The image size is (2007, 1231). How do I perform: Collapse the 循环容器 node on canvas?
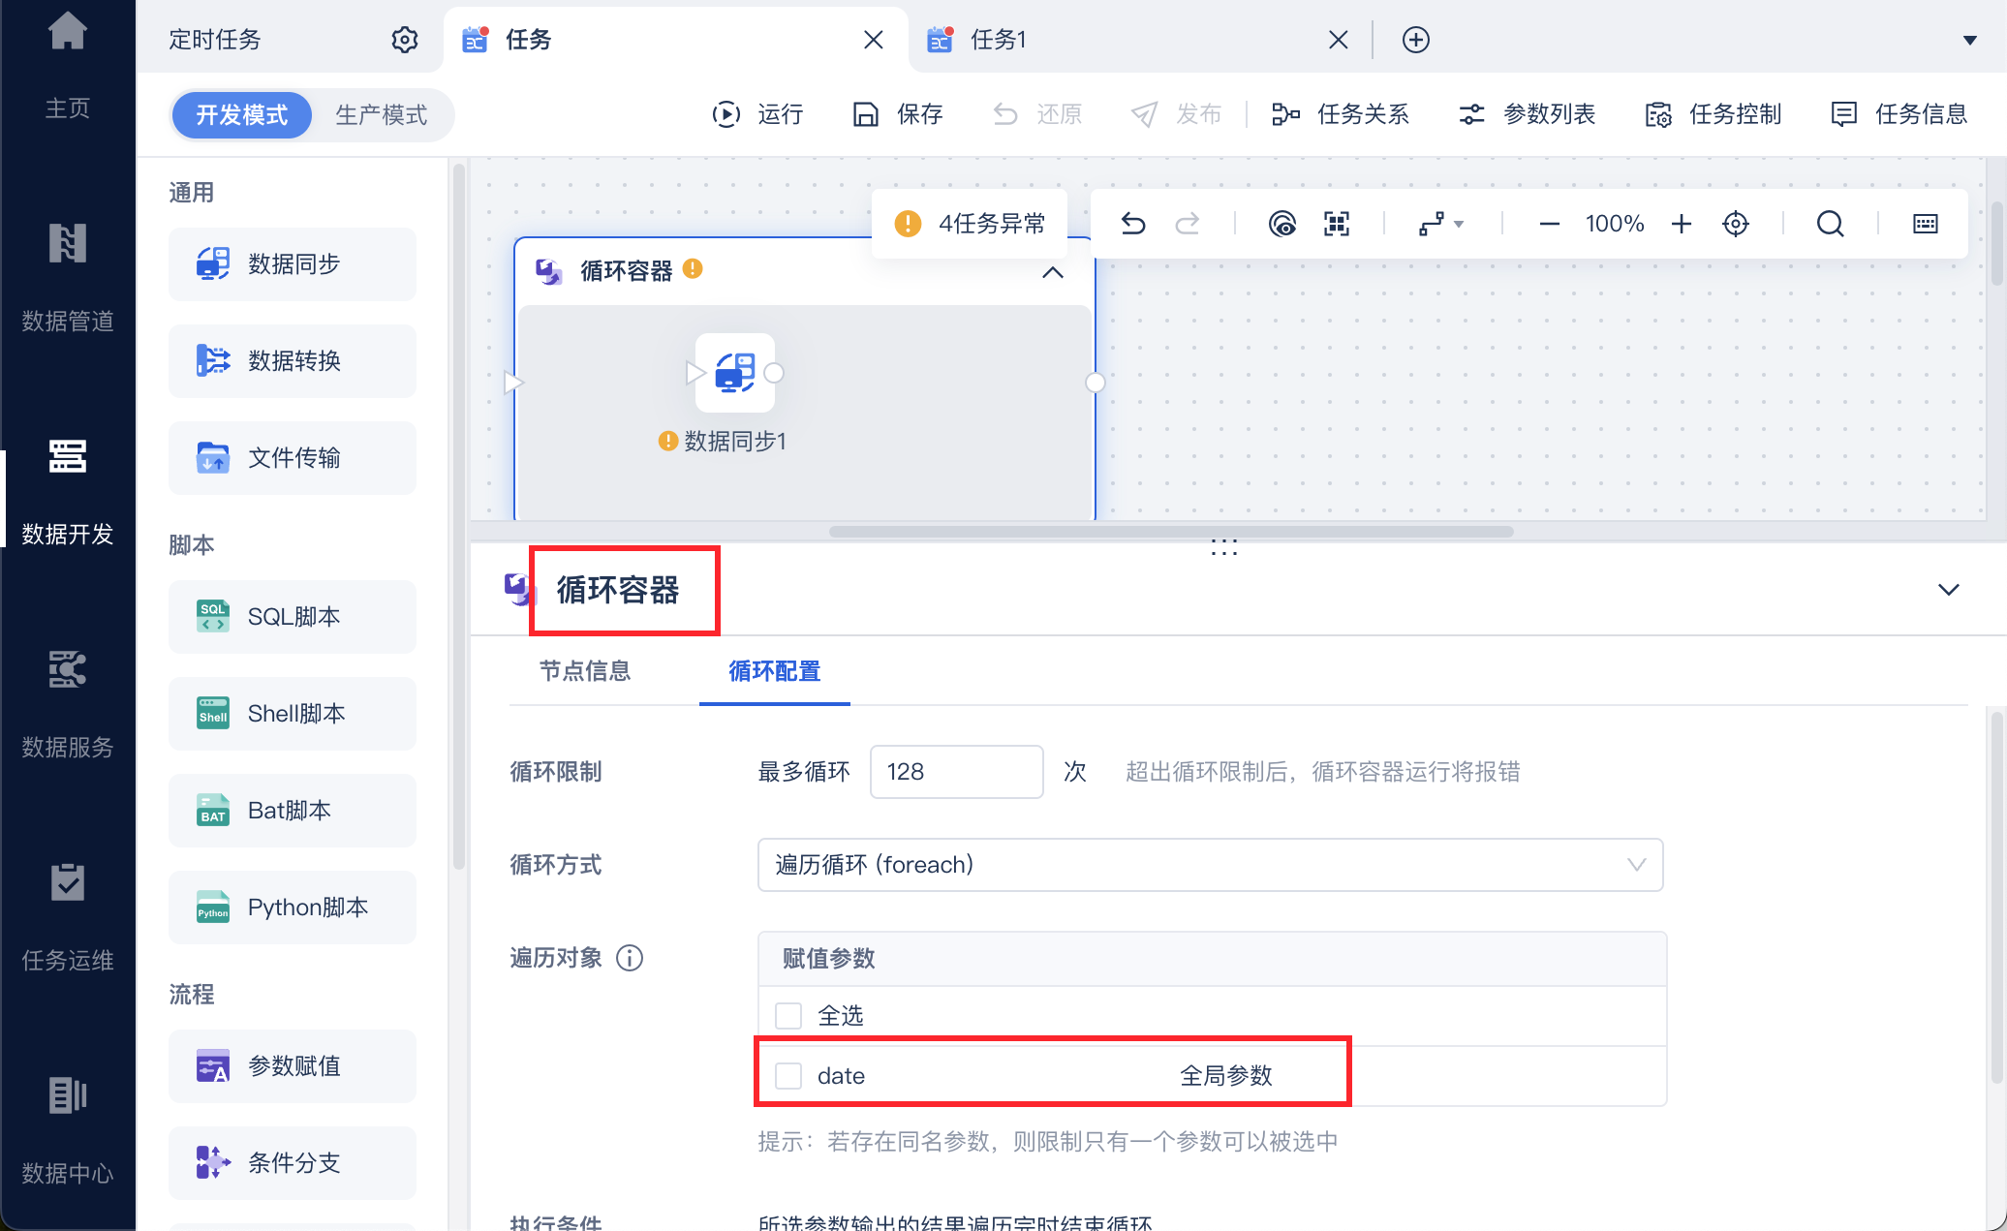click(x=1053, y=272)
